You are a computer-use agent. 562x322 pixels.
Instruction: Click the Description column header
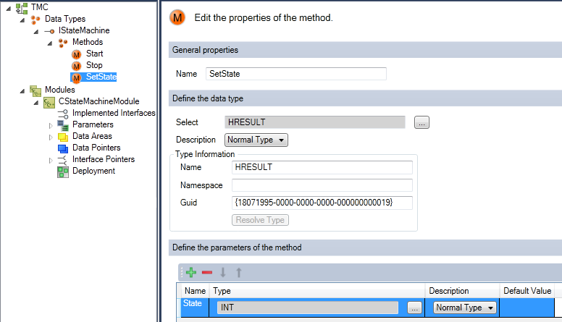(462, 291)
